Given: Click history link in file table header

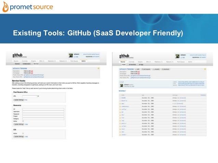Looking at the screenshot, I should tap(203, 95).
